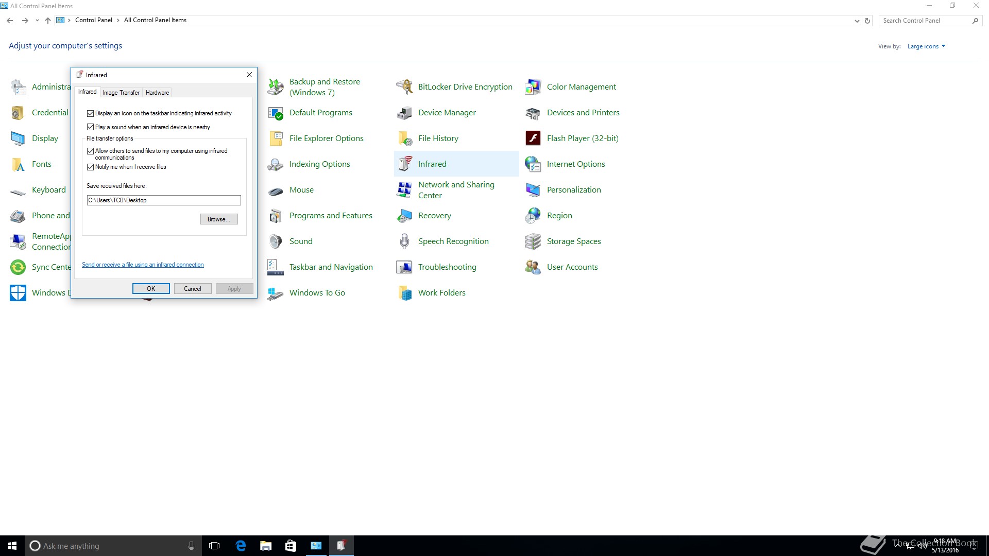Open Region settings icon
This screenshot has width=989, height=556.
(533, 216)
